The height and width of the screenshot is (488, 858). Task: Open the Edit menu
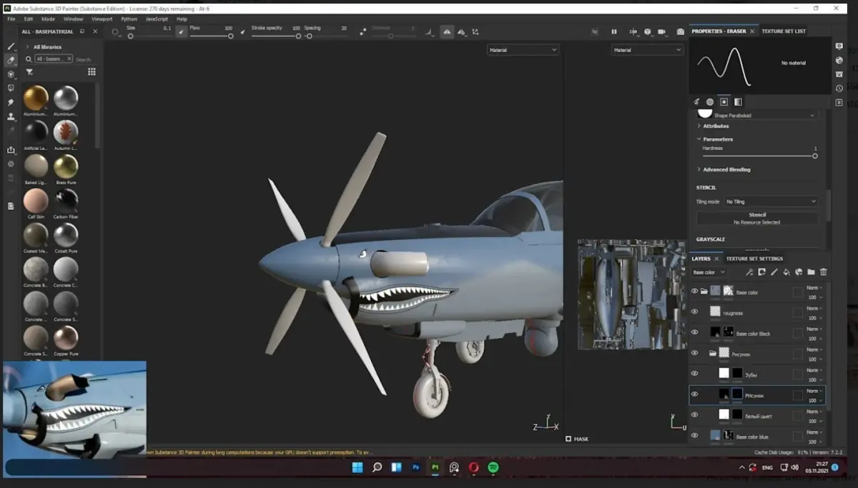pos(28,19)
